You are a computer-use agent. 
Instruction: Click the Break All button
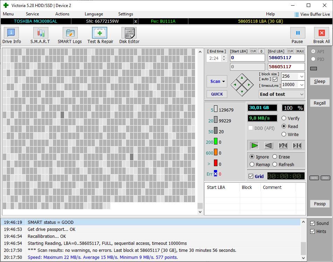[321, 35]
